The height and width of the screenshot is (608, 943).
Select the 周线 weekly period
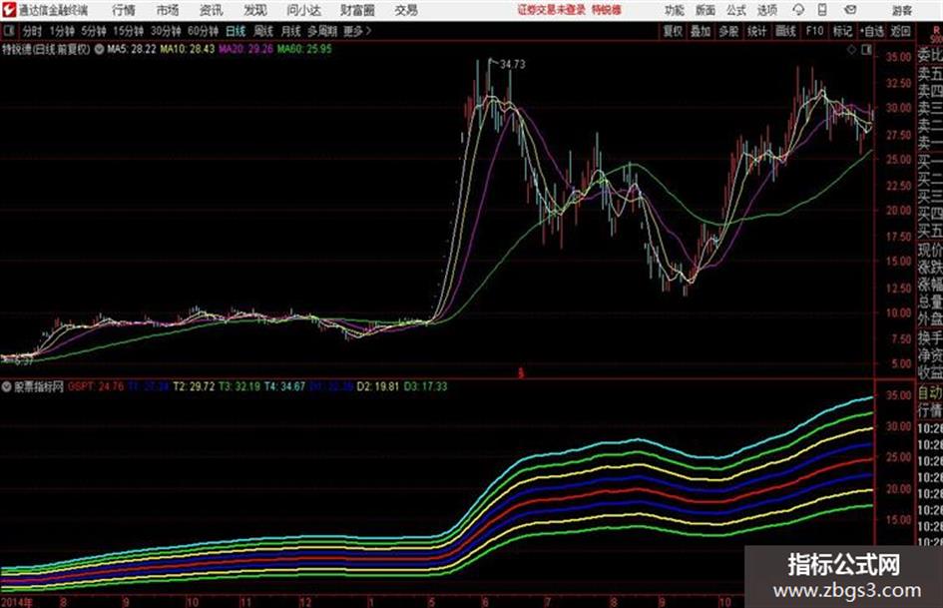pos(263,31)
